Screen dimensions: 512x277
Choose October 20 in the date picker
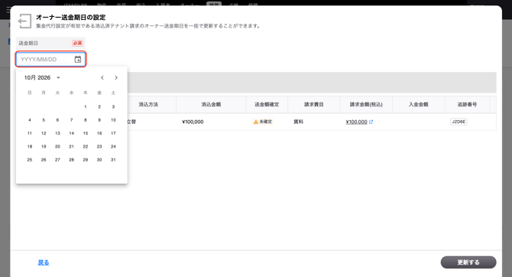(x=57, y=146)
